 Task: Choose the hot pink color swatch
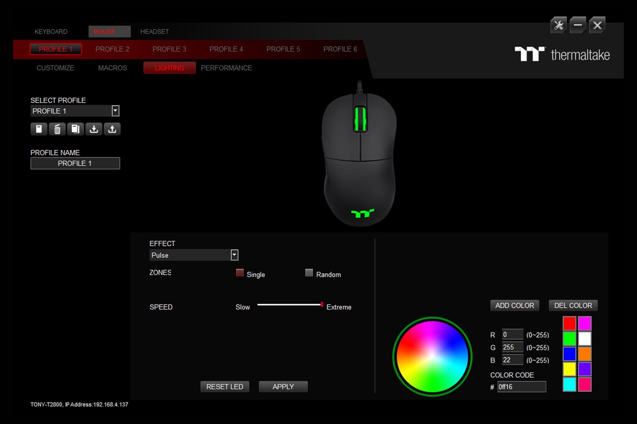coord(584,384)
